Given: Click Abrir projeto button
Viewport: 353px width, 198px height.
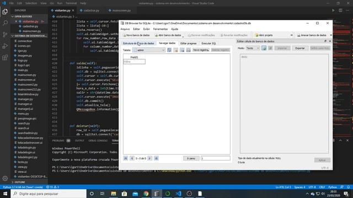Looking at the screenshot, I should coord(264,35).
